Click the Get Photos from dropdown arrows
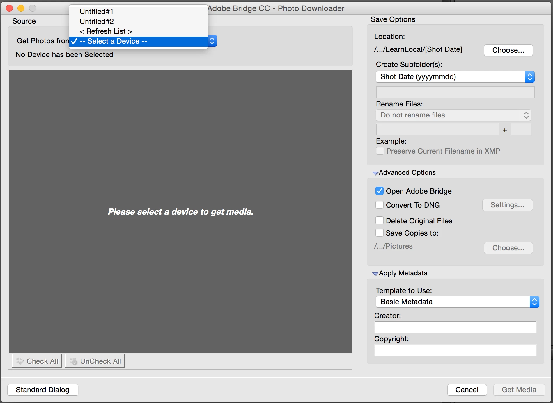The height and width of the screenshot is (403, 553). (212, 41)
